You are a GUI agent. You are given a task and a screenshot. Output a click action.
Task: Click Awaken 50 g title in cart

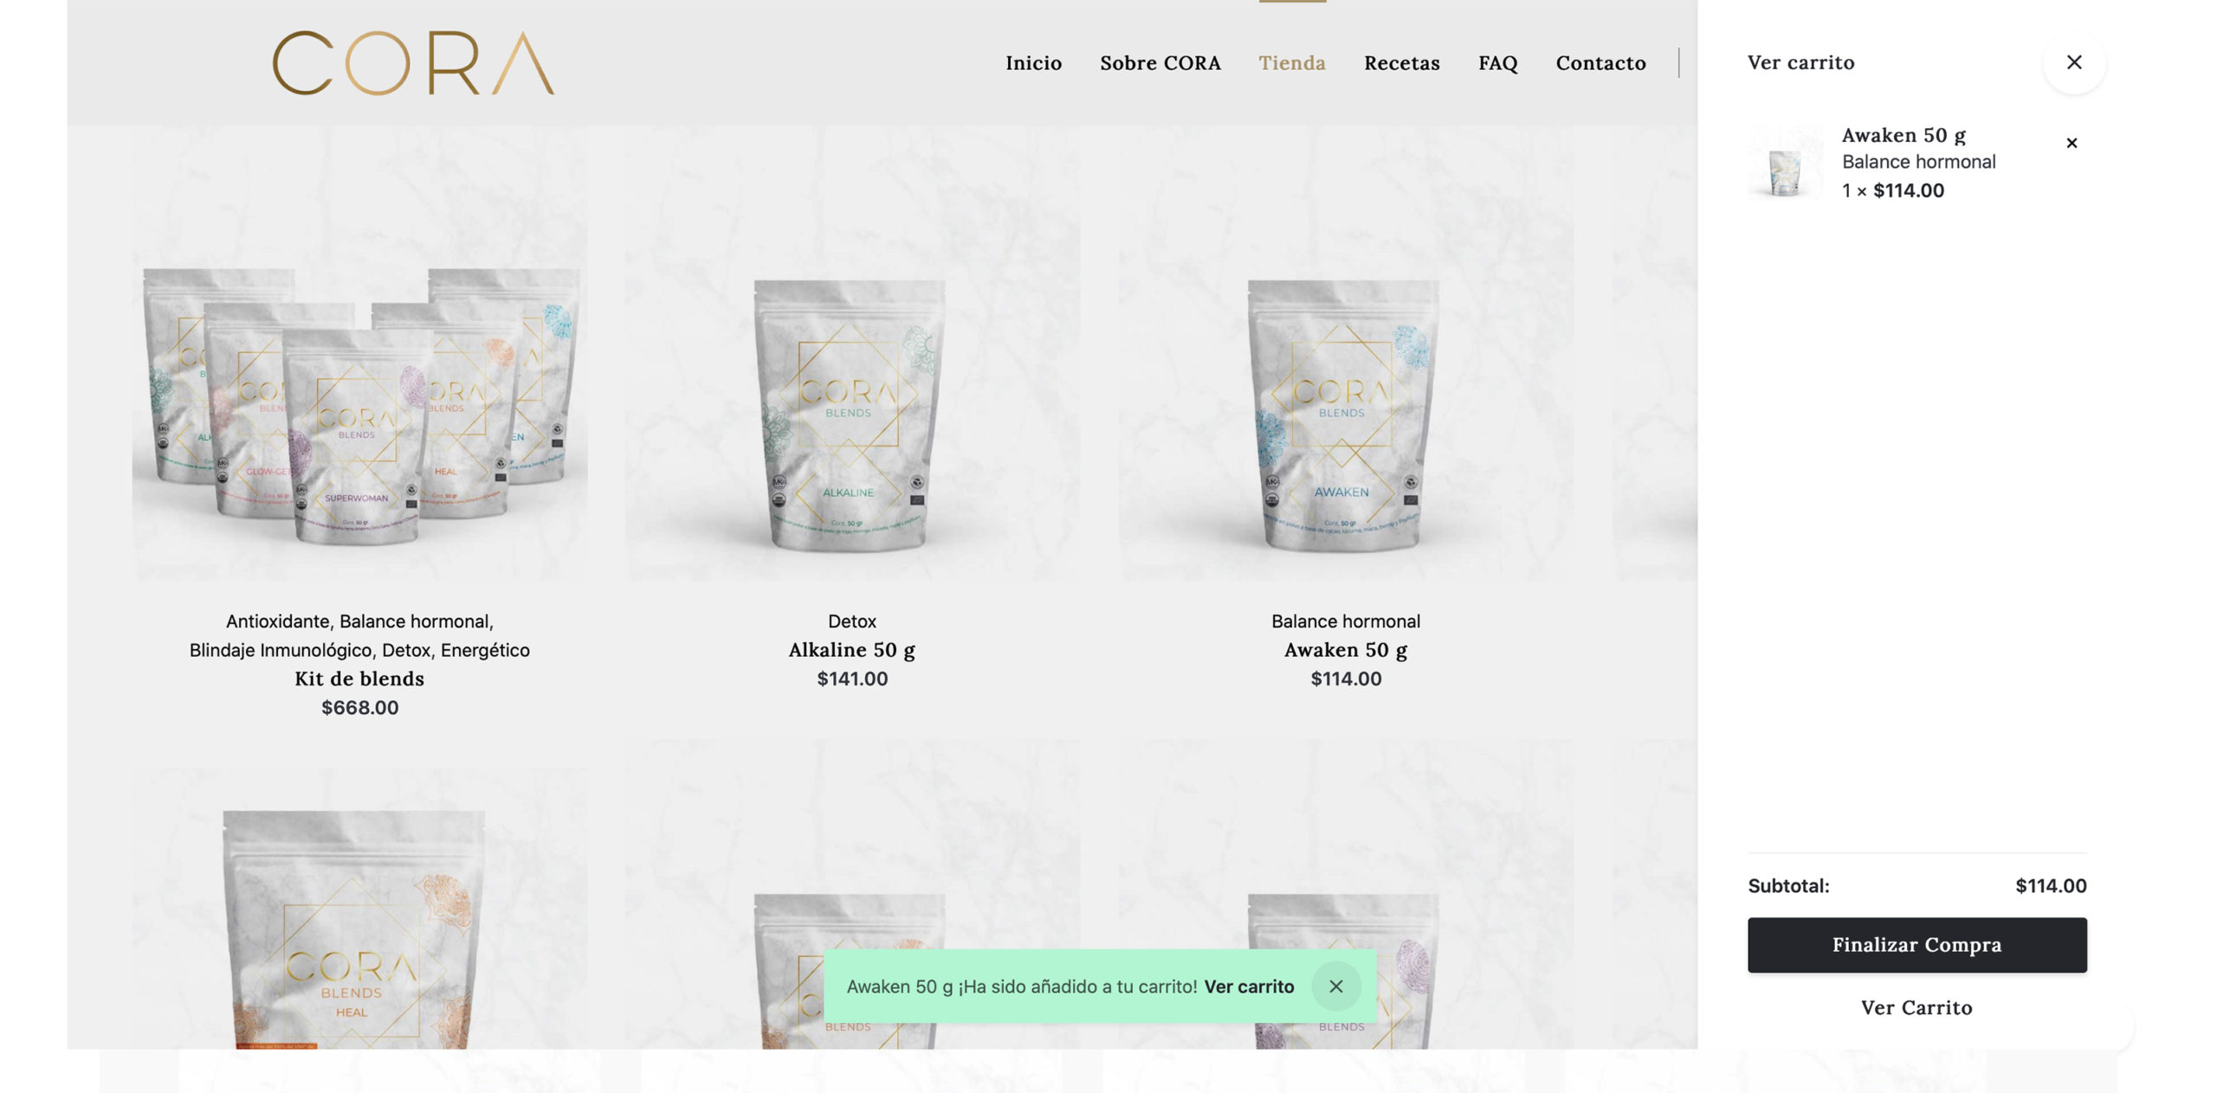(x=1904, y=135)
